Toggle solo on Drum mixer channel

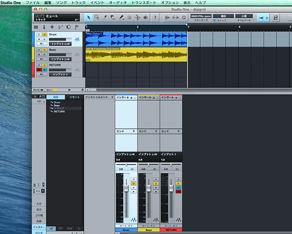pos(134,184)
